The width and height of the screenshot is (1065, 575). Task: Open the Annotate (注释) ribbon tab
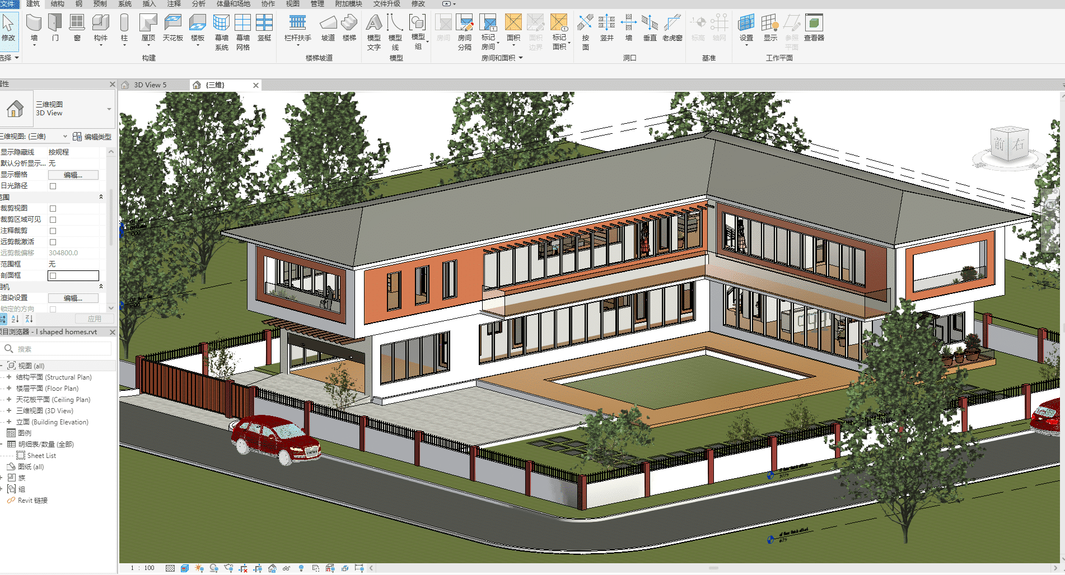coord(174,4)
